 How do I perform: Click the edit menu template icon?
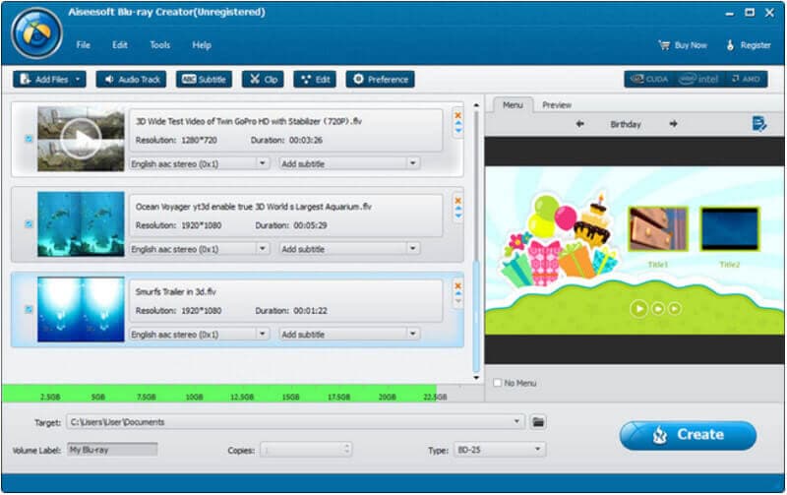(758, 123)
